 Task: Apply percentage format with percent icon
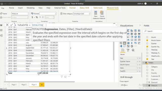37,17
